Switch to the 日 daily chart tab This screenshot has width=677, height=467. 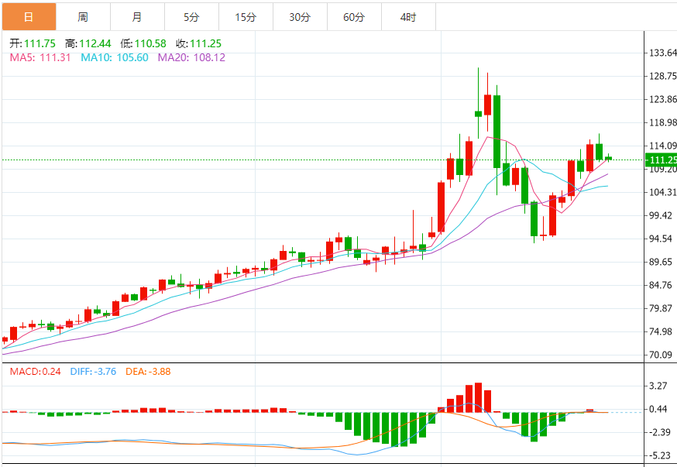click(28, 16)
